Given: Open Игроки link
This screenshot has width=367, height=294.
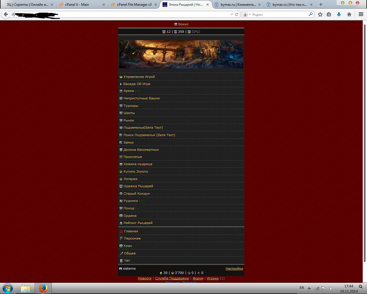Looking at the screenshot, I should pos(213,278).
